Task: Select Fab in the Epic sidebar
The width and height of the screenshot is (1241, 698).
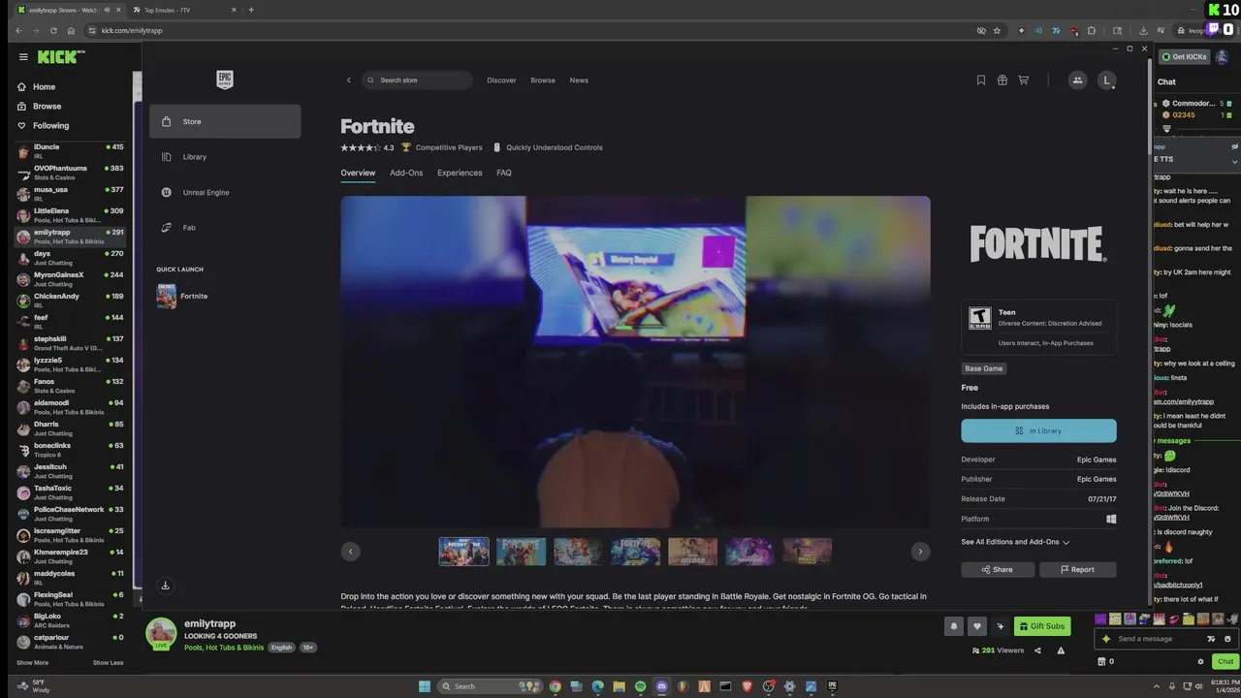Action: [225, 228]
